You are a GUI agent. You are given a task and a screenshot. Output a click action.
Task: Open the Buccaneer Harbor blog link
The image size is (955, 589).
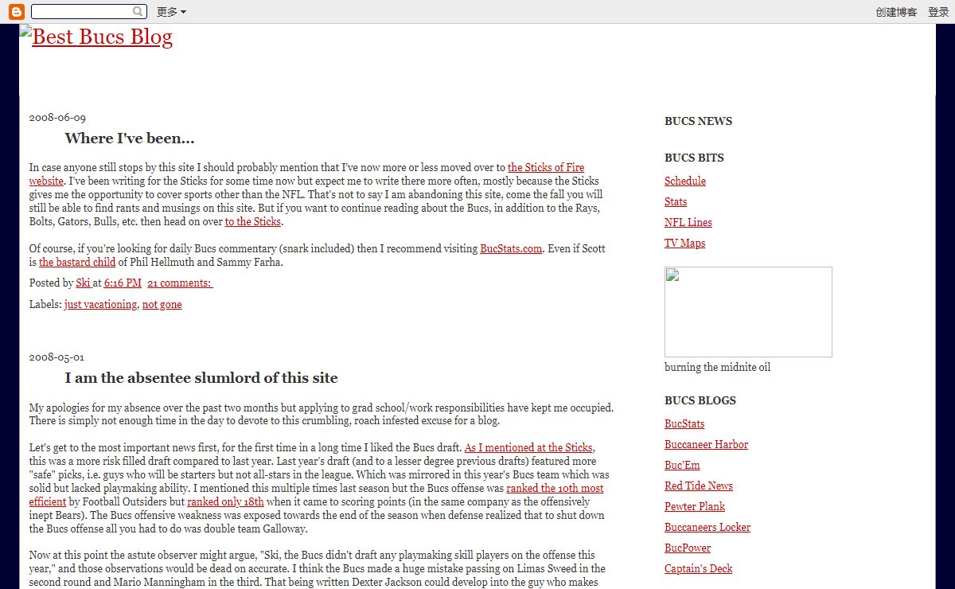[707, 444]
